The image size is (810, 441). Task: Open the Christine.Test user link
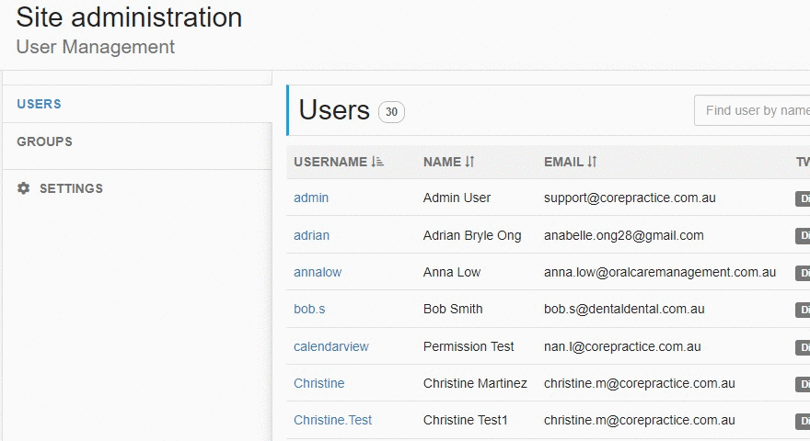tap(332, 420)
